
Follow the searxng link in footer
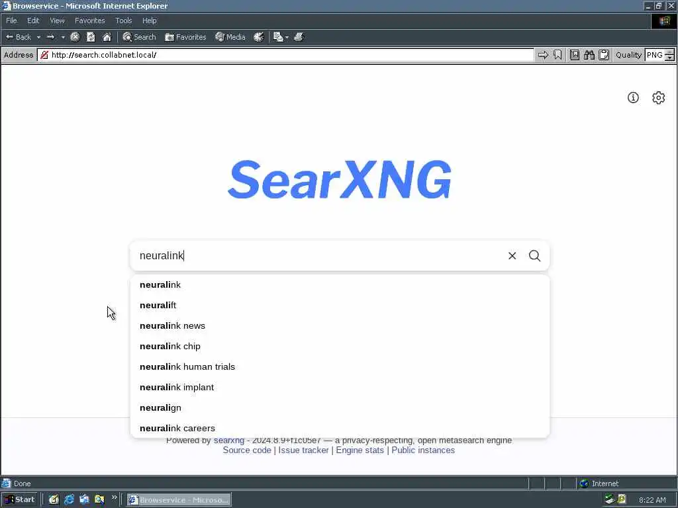tap(228, 441)
